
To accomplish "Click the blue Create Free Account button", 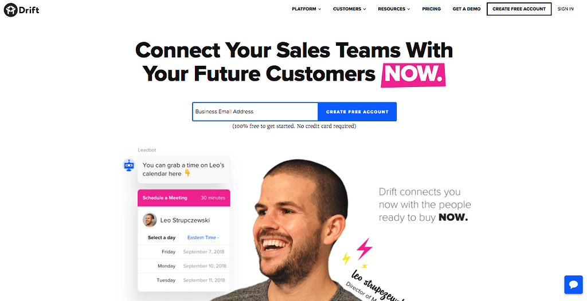I will 357,112.
